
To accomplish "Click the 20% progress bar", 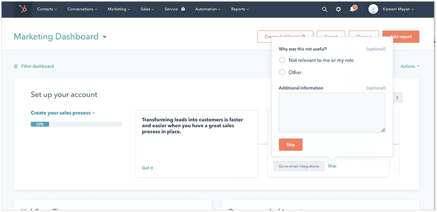I will [x=76, y=125].
